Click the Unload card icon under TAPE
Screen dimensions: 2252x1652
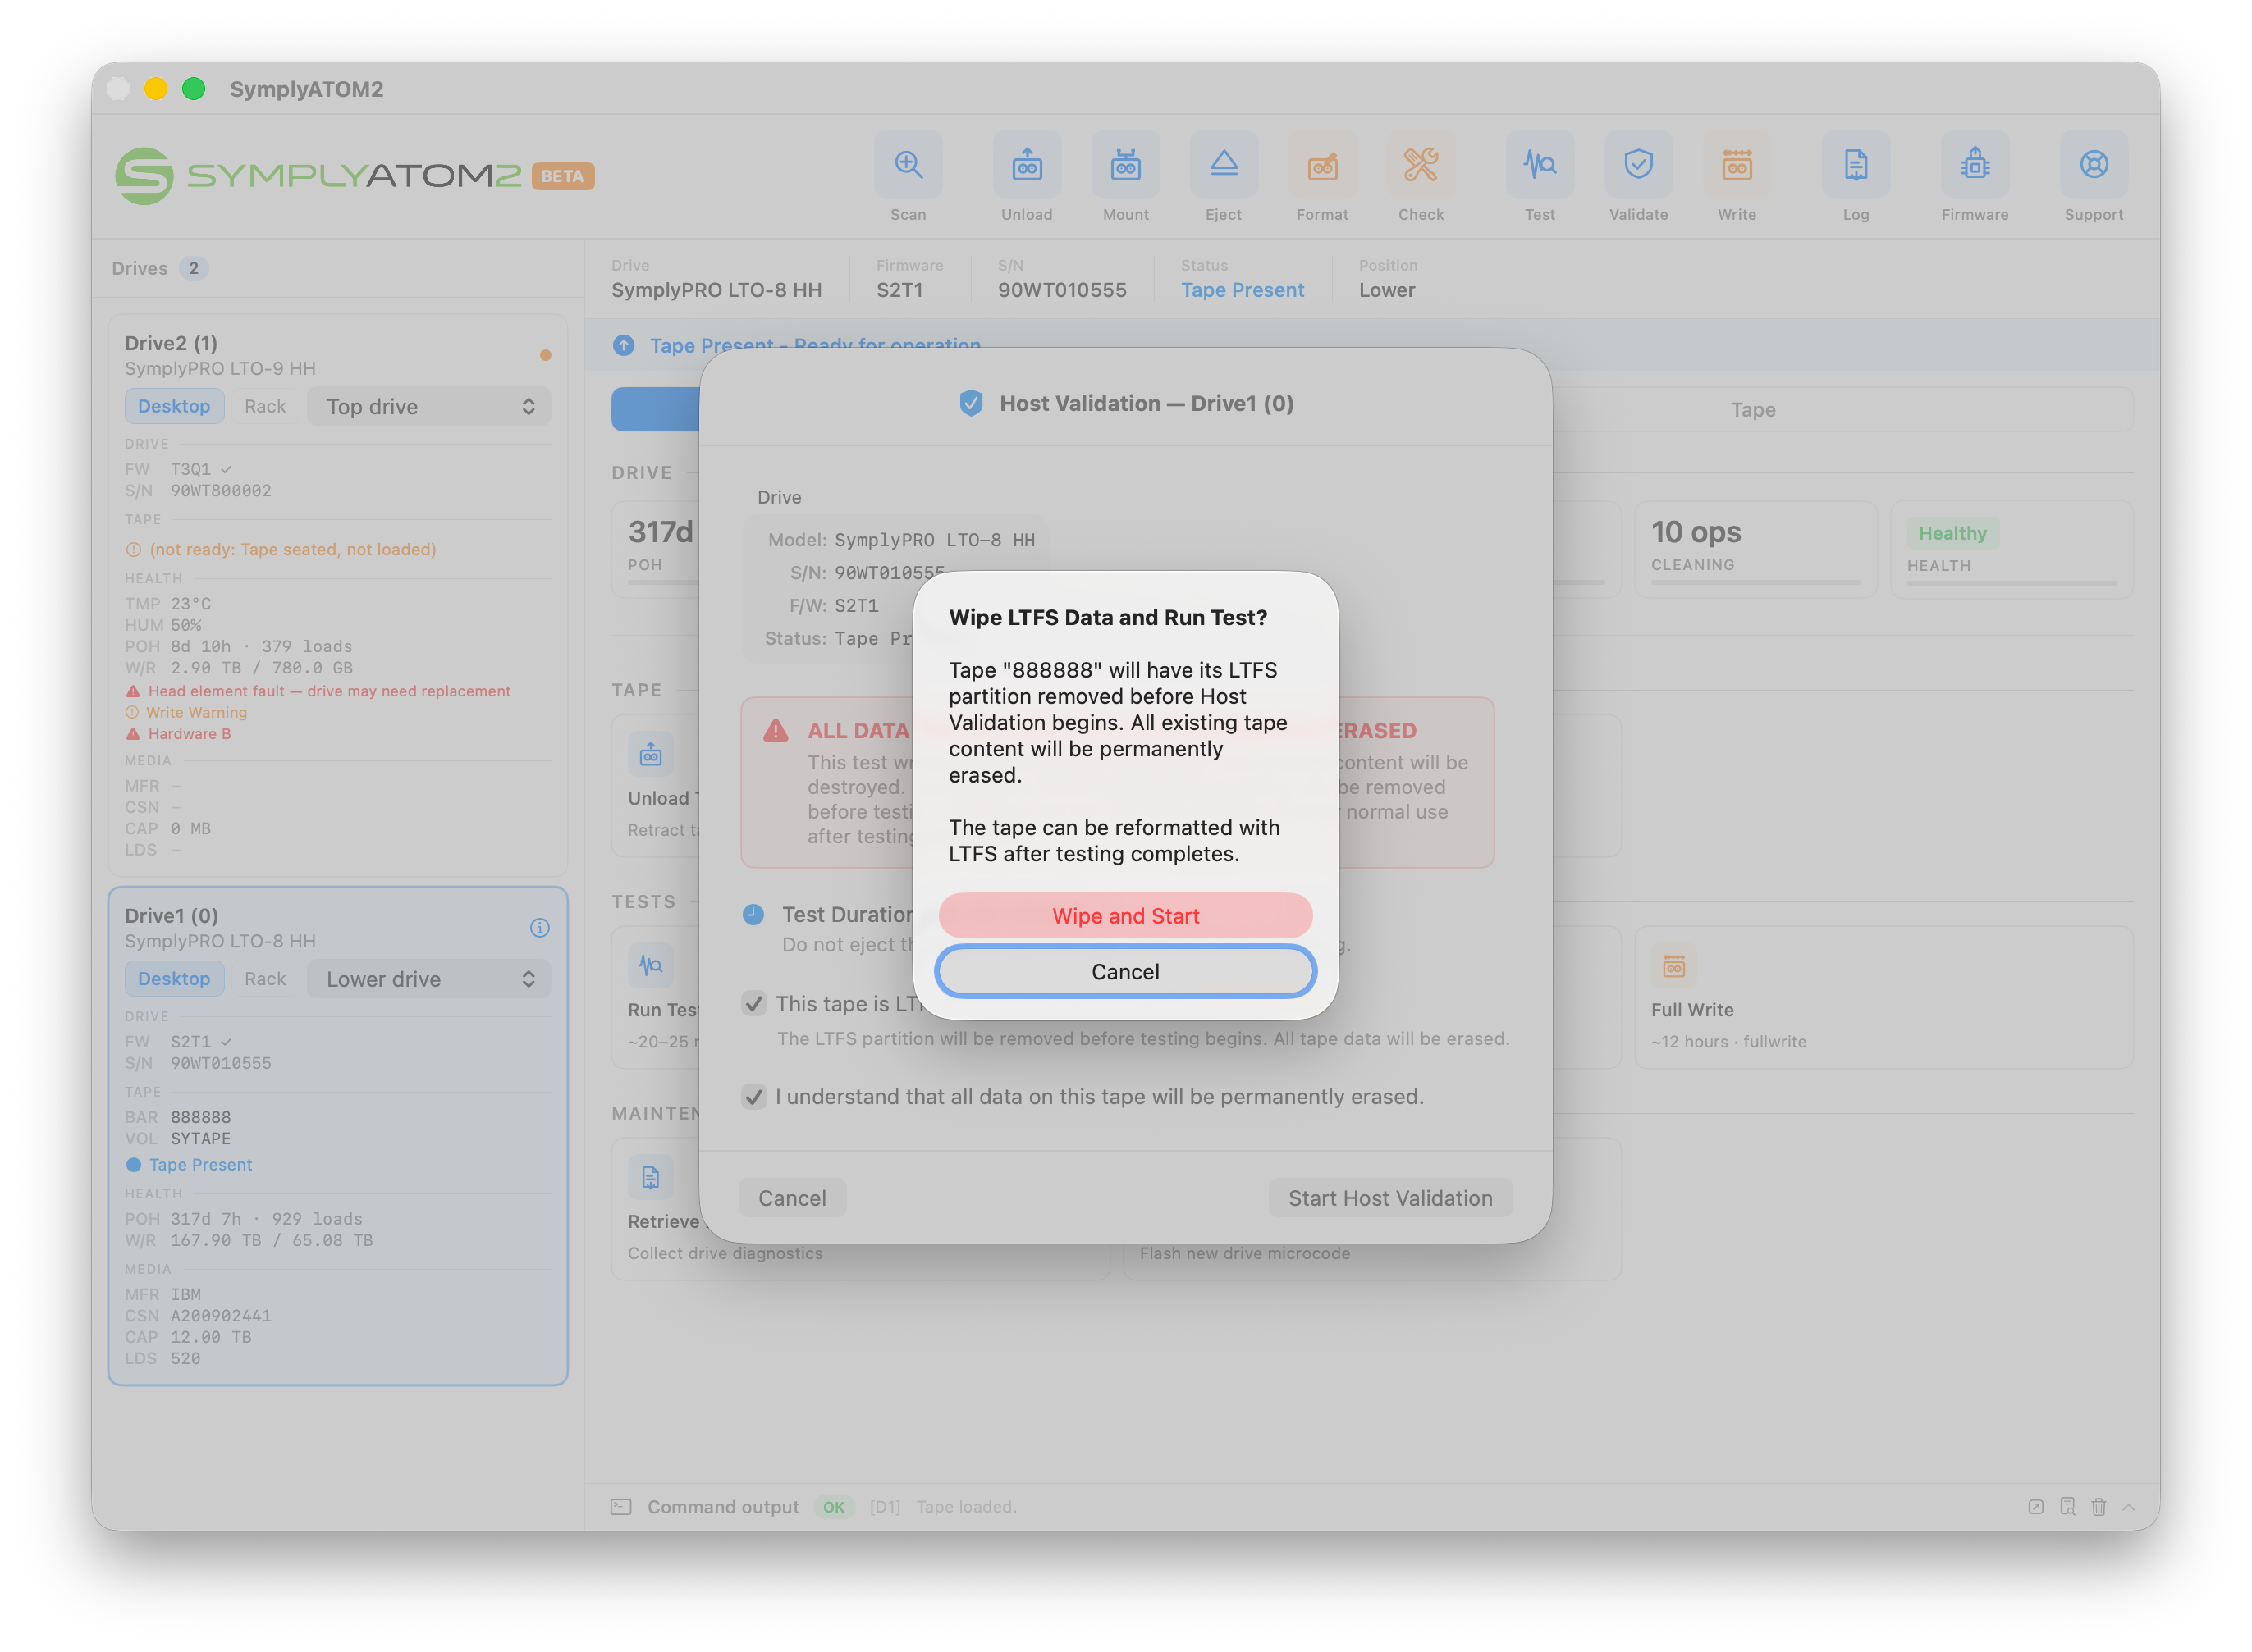click(650, 753)
